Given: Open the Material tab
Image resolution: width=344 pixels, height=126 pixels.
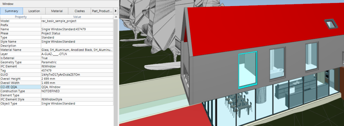Looking at the screenshot, I should pos(57,11).
